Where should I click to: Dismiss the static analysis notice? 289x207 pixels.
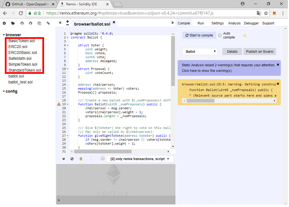(x=278, y=65)
